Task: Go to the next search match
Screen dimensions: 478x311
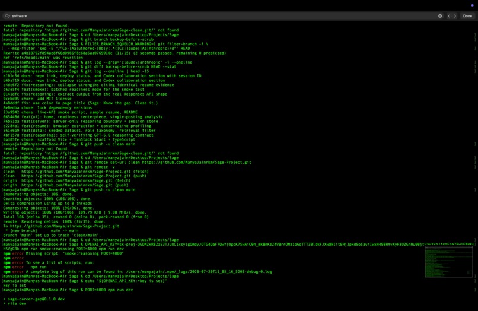Action: click(455, 16)
